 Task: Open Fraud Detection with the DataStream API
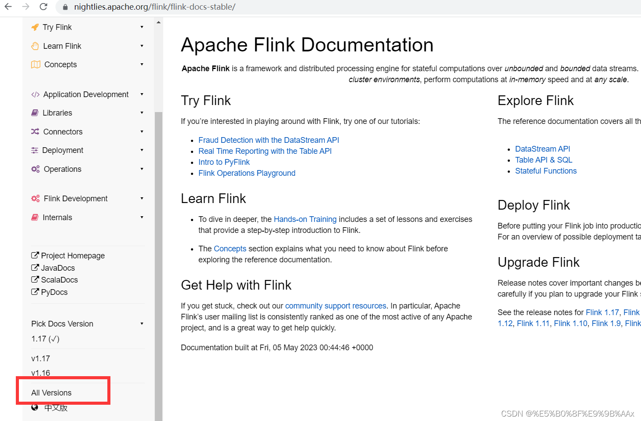[268, 140]
